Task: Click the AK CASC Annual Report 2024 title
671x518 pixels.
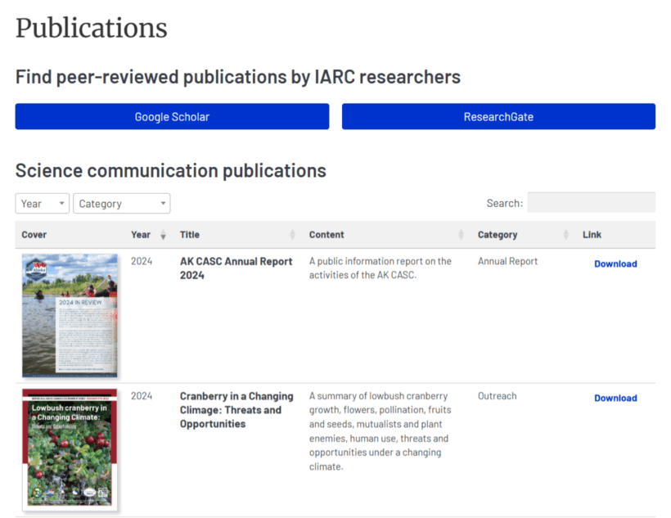Action: pos(236,268)
